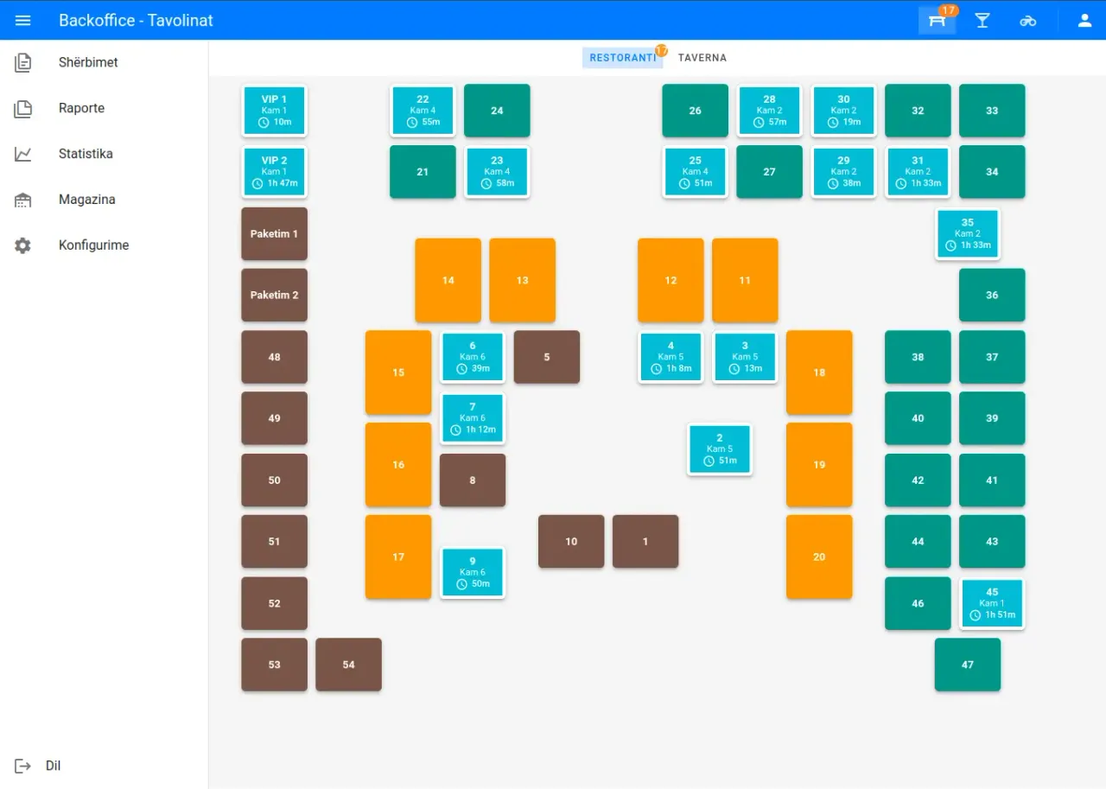Viewport: 1106px width, 789px height.
Task: Open table 35 served by Kam 2
Action: [x=967, y=233]
